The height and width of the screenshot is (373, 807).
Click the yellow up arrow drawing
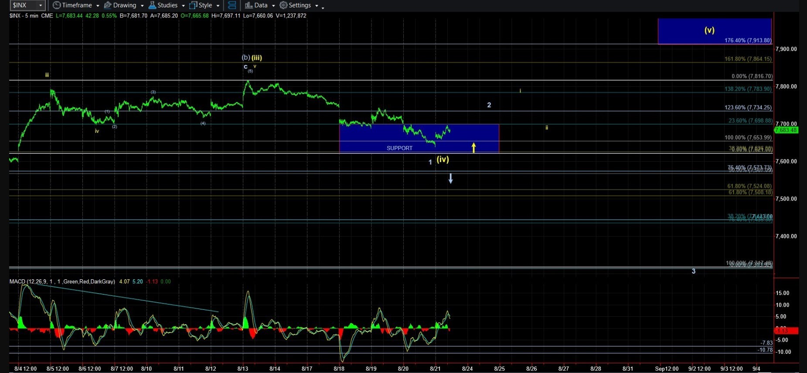(473, 148)
